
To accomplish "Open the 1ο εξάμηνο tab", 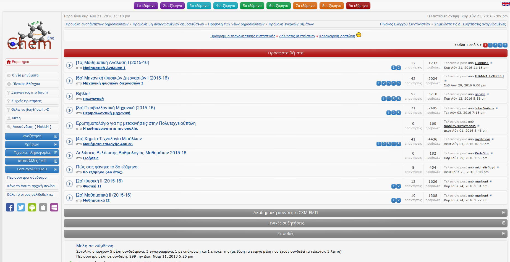I will 146,6.
